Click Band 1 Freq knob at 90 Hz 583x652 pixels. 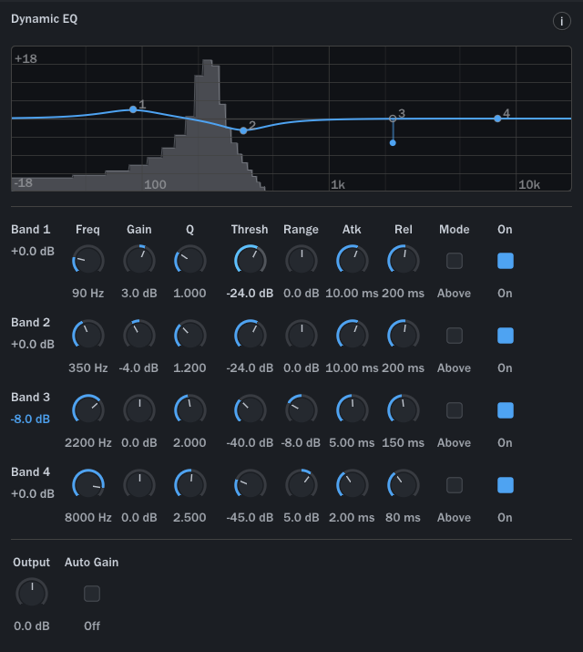coord(88,261)
